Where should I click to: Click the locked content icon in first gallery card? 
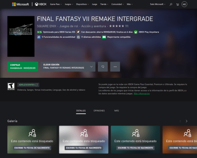32,133
